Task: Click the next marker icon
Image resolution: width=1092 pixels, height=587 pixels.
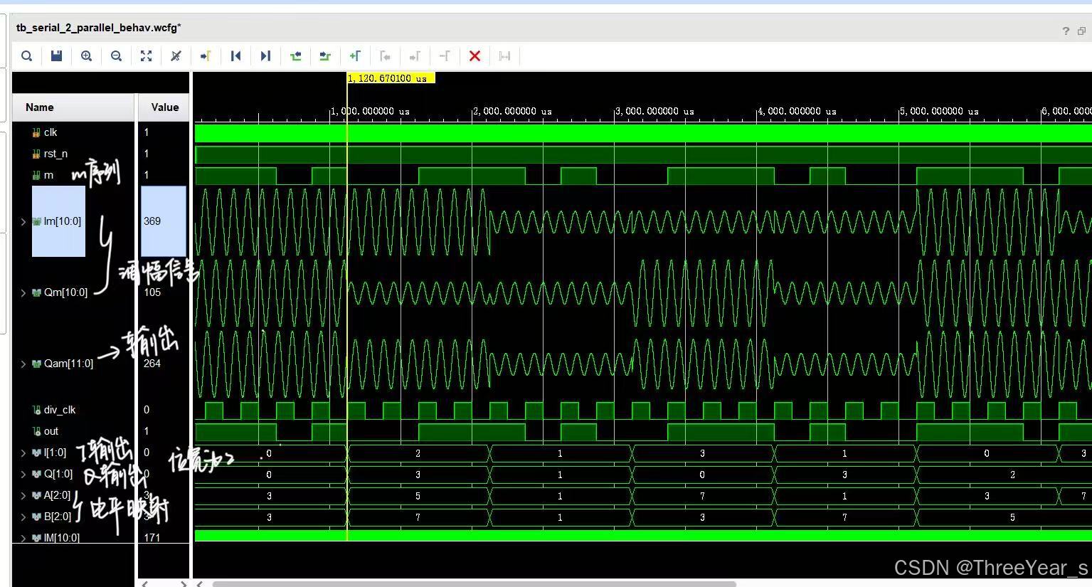Action: [415, 56]
